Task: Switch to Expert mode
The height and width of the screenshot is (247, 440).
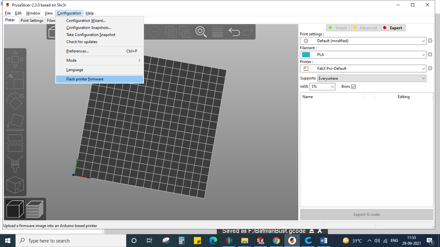Action: tap(393, 28)
